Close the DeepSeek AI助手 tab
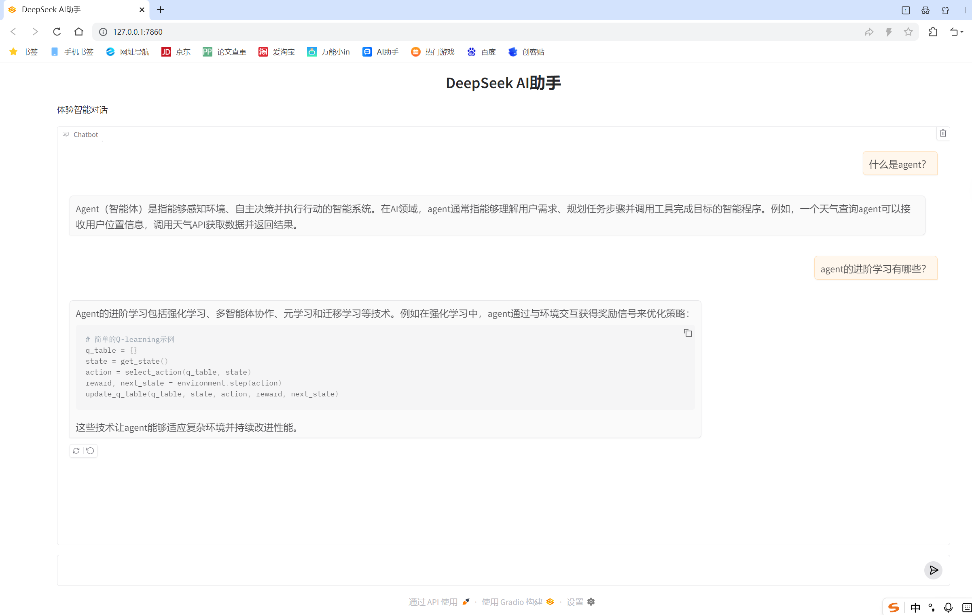Viewport: 972px width, 615px height. (x=142, y=10)
